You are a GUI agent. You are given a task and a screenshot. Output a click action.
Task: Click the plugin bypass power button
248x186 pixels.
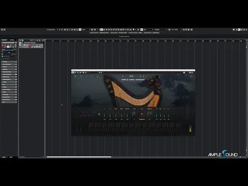(x=72, y=72)
